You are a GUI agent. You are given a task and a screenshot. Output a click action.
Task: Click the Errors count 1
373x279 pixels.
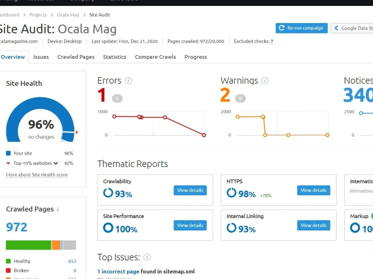102,95
